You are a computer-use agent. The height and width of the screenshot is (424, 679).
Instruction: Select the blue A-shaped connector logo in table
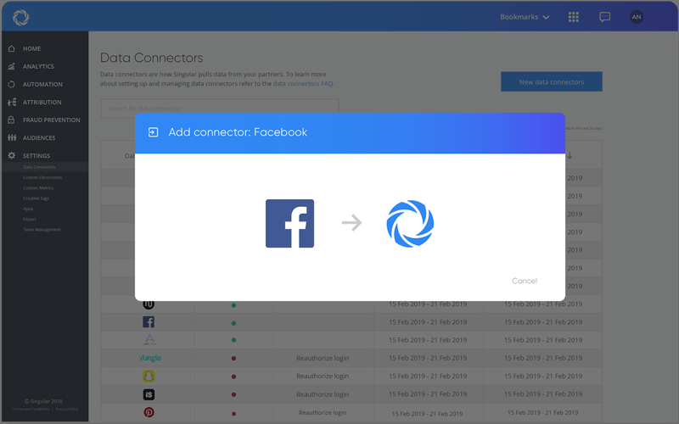click(x=149, y=340)
